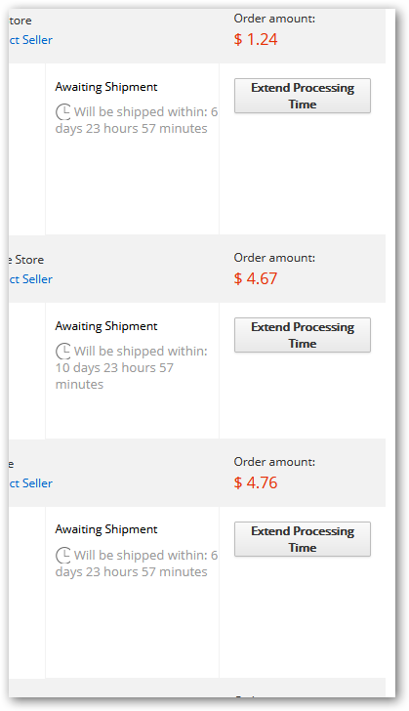Select the $ 1.24 order amount
The height and width of the screenshot is (711, 409).
pyautogui.click(x=256, y=39)
